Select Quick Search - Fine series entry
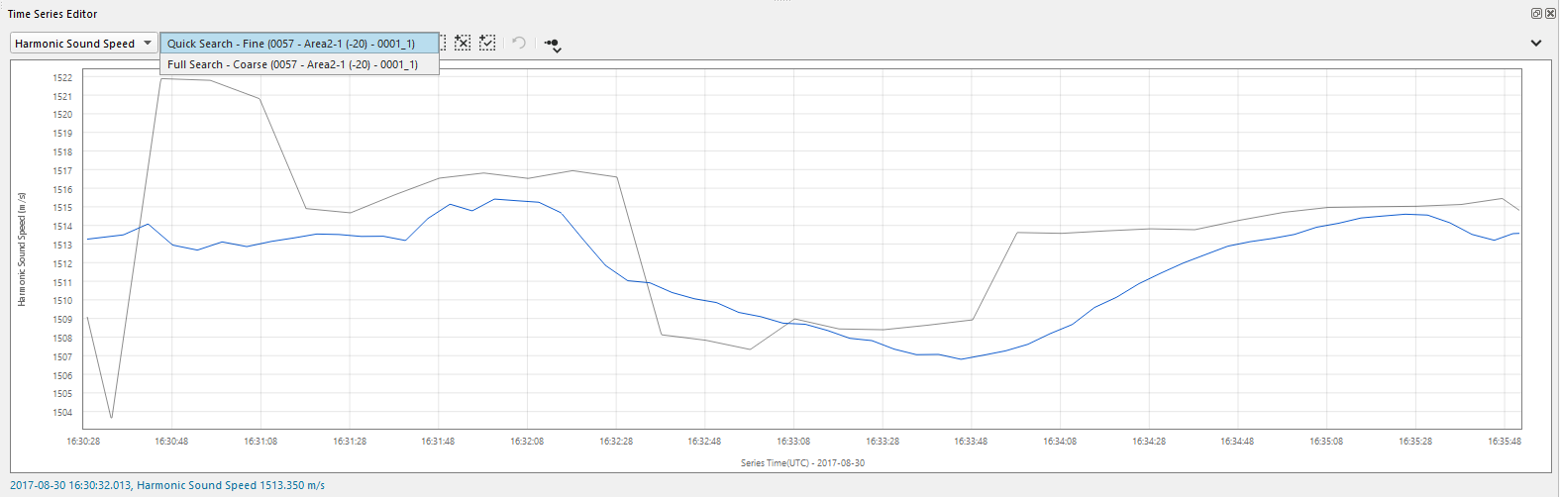 point(300,44)
